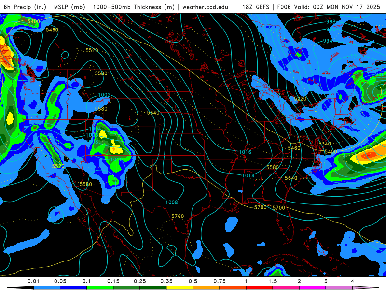Click the cyan '1008' isobar label near Texas
Image resolution: width=386 pixels, height=290 pixels.
pyautogui.click(x=172, y=203)
